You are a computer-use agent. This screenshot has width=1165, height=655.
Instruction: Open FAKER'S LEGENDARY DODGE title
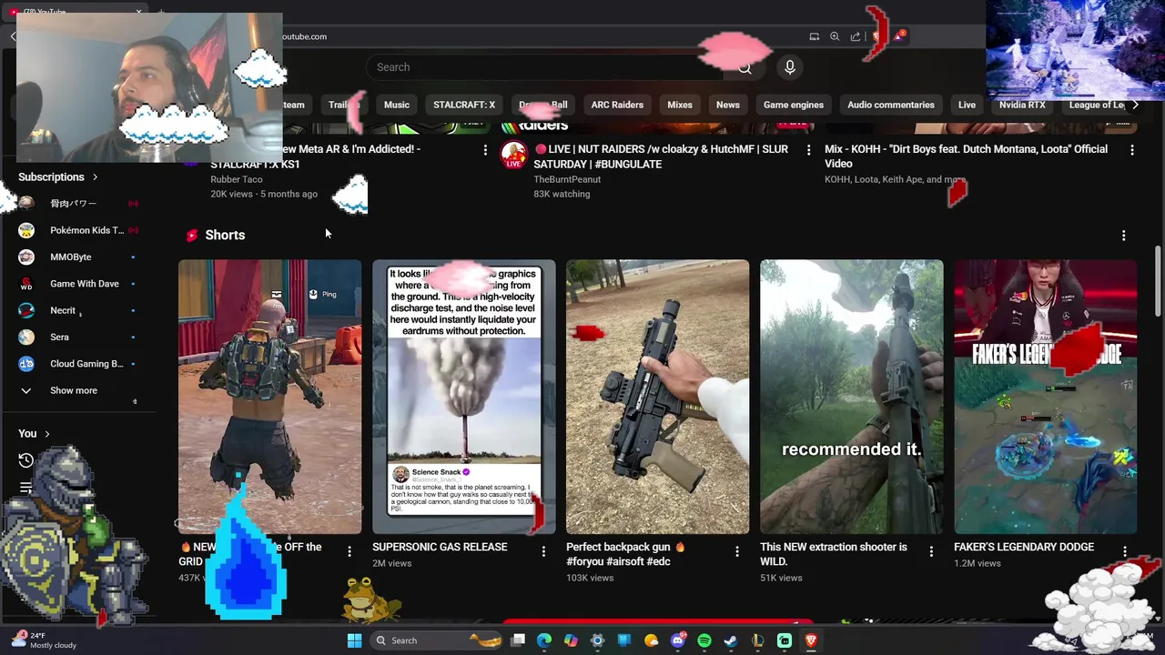click(x=1024, y=547)
